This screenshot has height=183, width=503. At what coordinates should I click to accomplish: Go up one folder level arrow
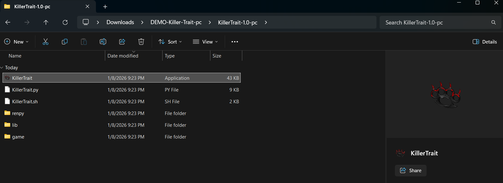(46, 22)
